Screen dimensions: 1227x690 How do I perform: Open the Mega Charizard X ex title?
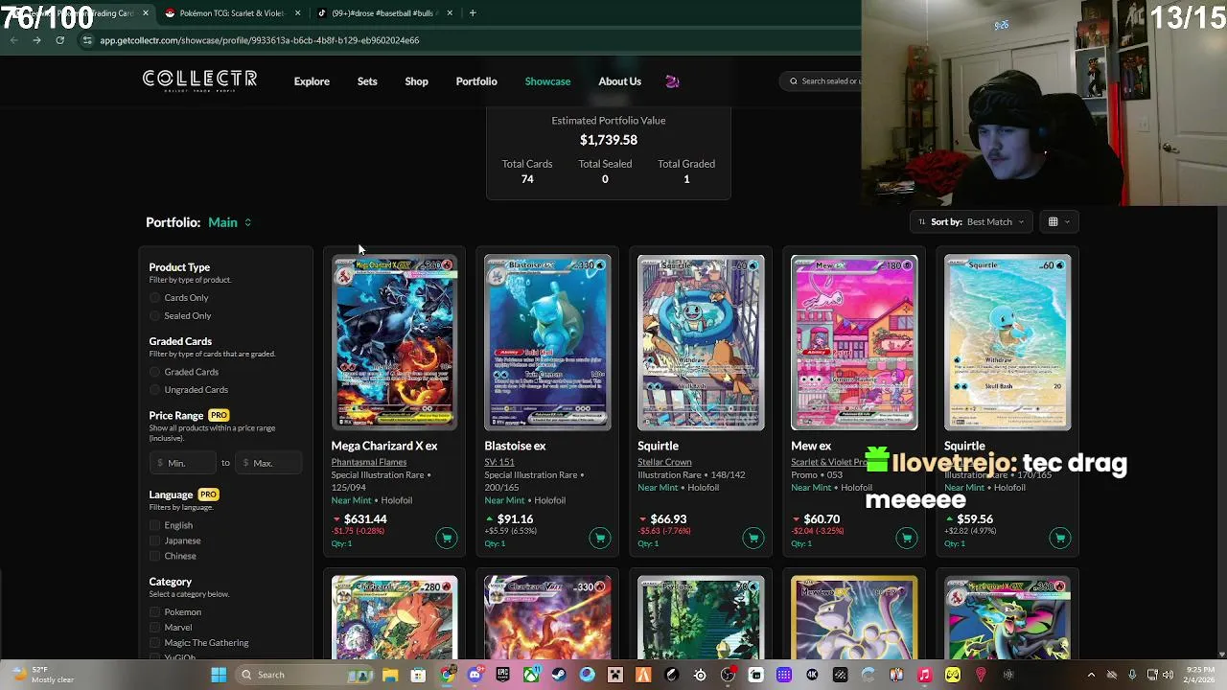pos(384,446)
